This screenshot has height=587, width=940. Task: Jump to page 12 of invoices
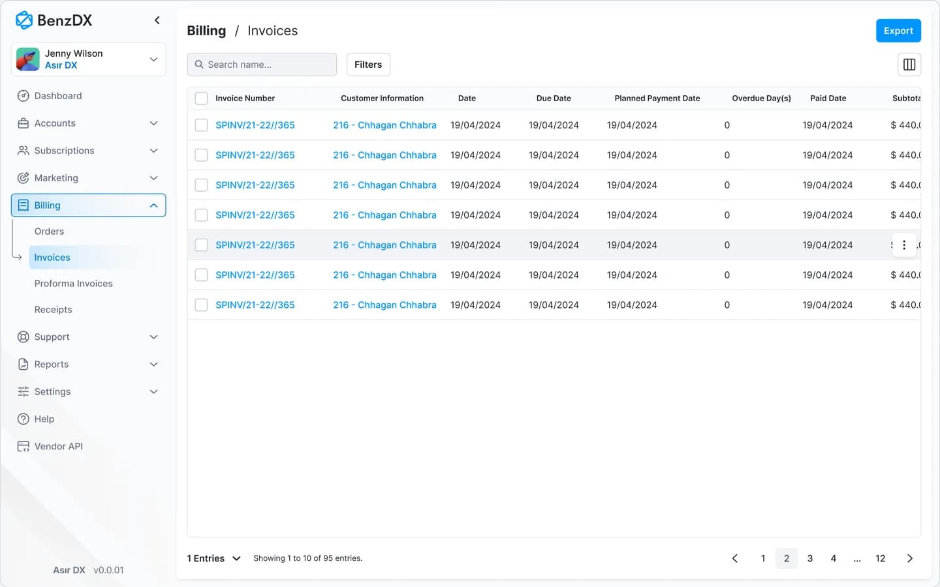[881, 558]
